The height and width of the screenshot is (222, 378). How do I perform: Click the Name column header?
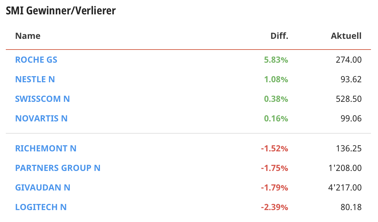pyautogui.click(x=28, y=36)
